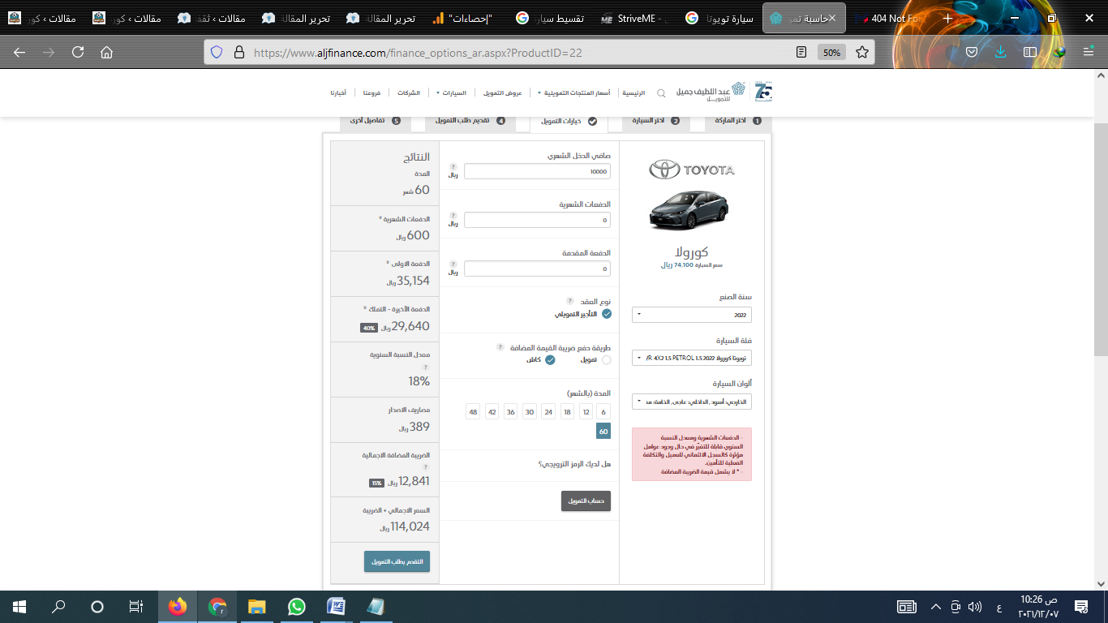
Task: Click the حساب التمويل calculate button
Action: click(x=586, y=501)
